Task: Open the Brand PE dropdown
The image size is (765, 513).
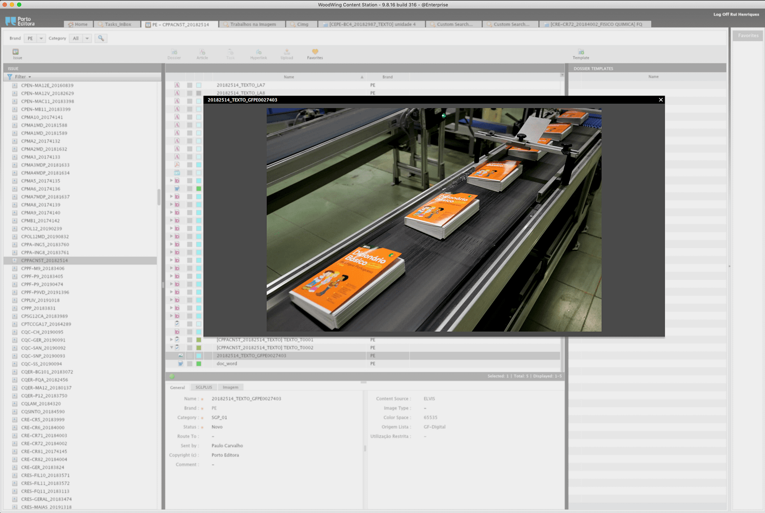Action: point(41,38)
